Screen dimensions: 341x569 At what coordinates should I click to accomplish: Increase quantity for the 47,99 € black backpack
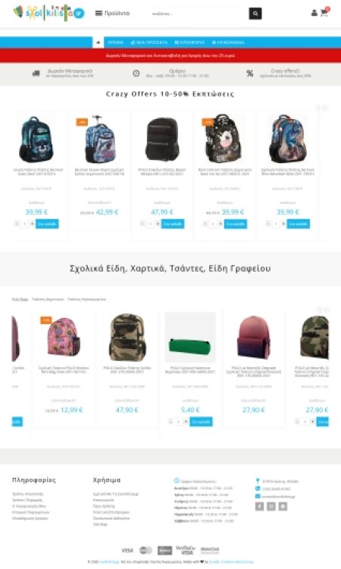(158, 224)
